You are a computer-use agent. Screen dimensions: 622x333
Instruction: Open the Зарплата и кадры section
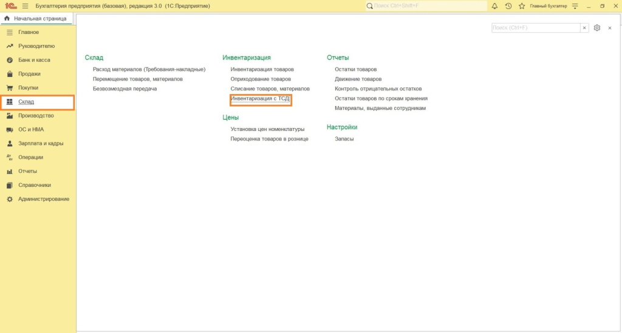[x=38, y=143]
